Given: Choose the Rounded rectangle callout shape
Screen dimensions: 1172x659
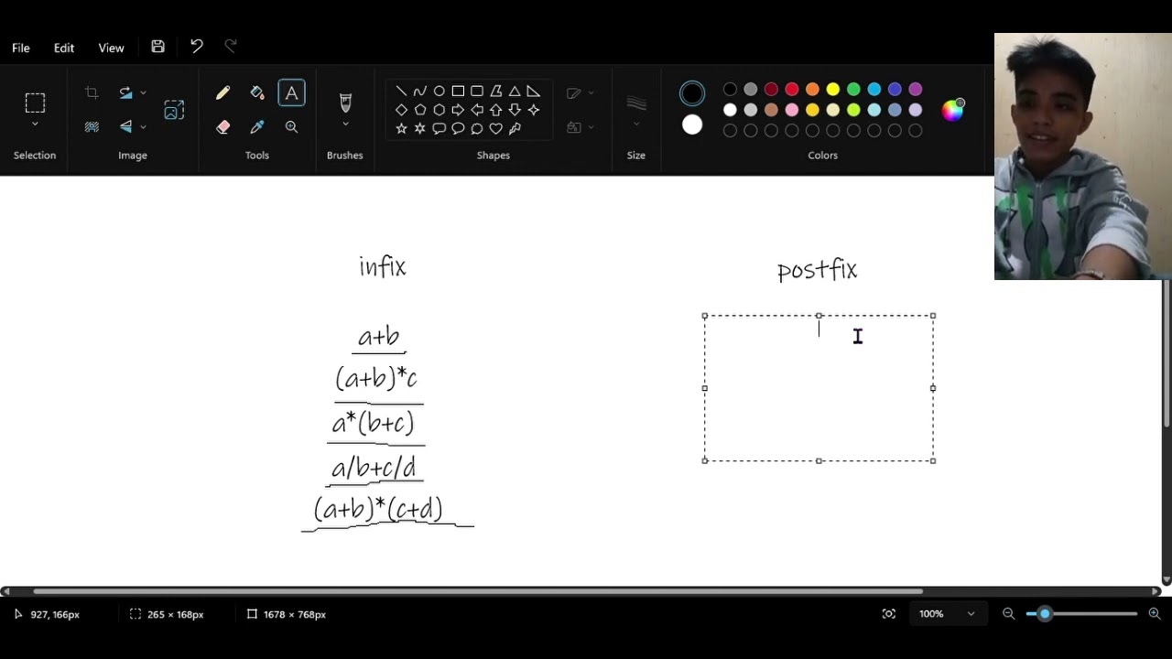Looking at the screenshot, I should pyautogui.click(x=439, y=129).
